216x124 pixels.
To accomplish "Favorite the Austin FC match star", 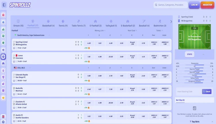I will [x=14, y=121].
